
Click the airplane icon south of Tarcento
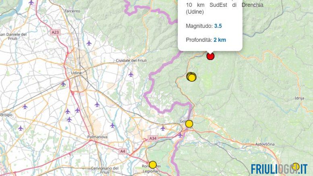pos(89,43)
